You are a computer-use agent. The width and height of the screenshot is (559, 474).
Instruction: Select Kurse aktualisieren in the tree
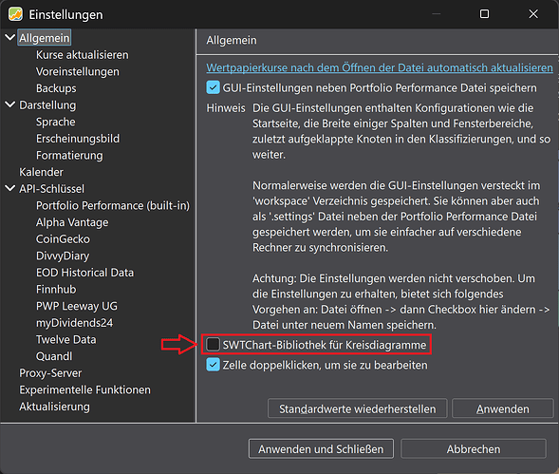(83, 54)
